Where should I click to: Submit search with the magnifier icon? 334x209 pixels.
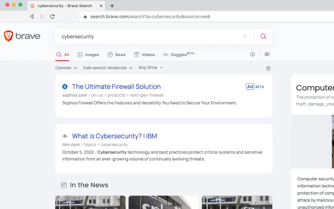coord(263,36)
